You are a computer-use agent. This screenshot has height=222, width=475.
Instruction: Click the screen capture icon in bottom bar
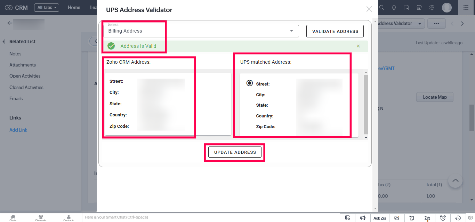[347, 218]
